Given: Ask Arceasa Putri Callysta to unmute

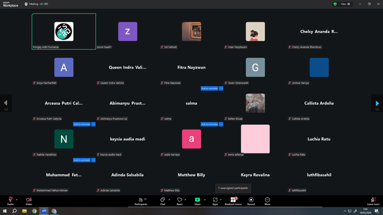Looking at the screenshot, I should point(81,124).
